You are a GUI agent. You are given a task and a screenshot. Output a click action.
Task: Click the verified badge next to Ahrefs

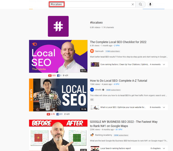[x=103, y=90]
